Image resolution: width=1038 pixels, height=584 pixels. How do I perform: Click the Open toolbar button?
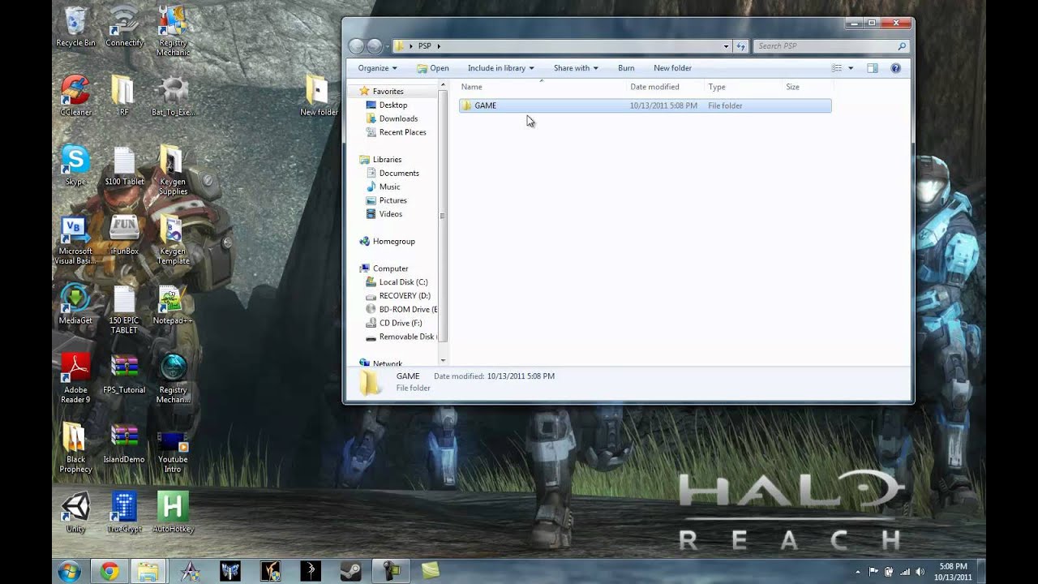(x=433, y=68)
